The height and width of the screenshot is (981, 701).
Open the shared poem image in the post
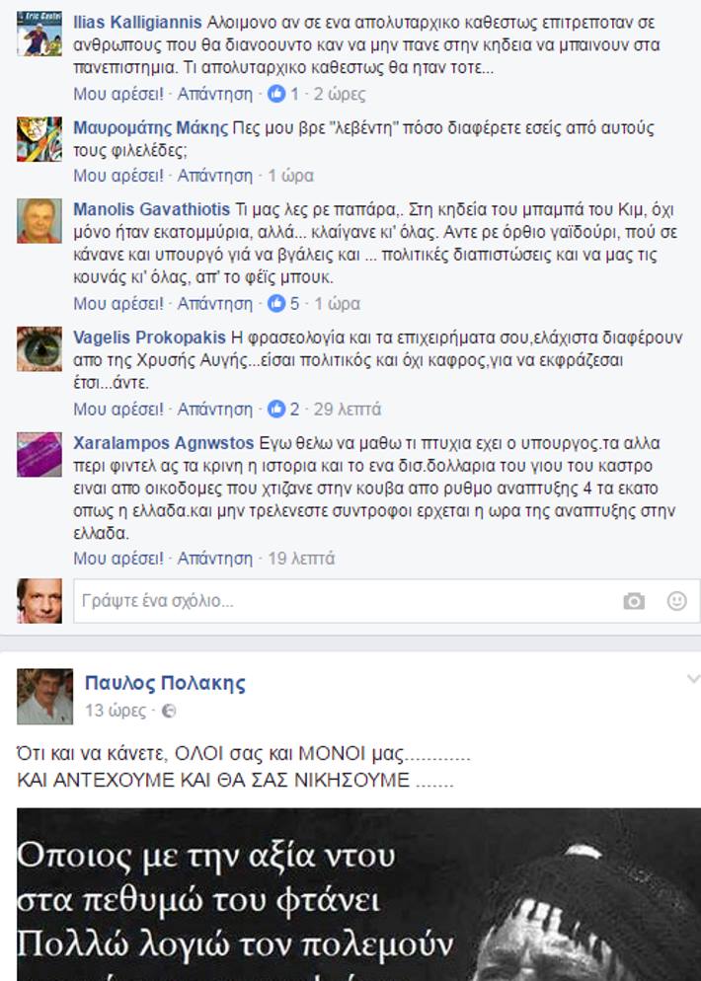point(358,895)
